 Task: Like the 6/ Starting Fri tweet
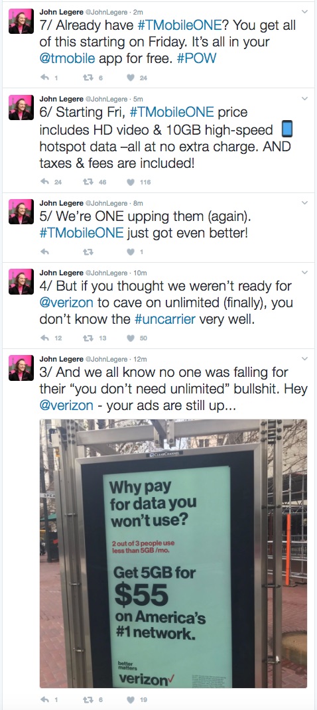click(131, 182)
